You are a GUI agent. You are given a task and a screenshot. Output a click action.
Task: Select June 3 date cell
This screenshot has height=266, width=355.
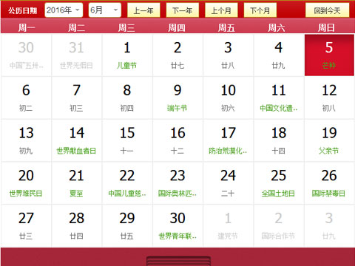tap(229, 55)
